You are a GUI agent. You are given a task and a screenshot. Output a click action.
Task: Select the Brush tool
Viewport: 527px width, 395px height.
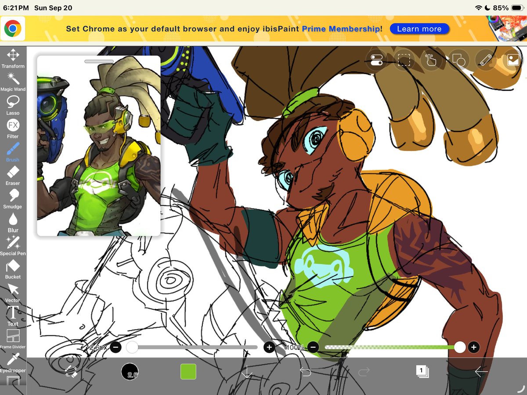pos(13,152)
